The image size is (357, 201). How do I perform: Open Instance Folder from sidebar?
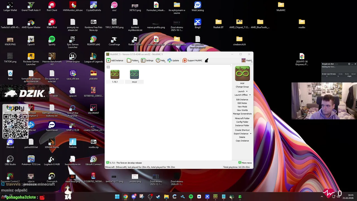[242, 126]
